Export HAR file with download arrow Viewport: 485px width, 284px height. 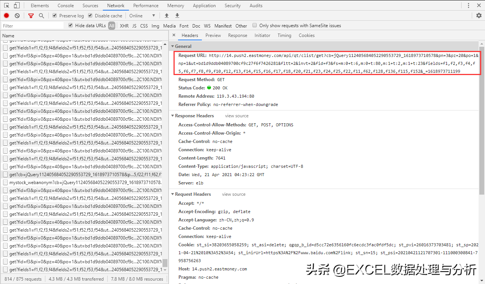pyautogui.click(x=177, y=15)
